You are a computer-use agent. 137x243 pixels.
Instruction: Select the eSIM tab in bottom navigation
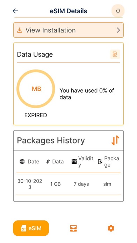coord(31,228)
